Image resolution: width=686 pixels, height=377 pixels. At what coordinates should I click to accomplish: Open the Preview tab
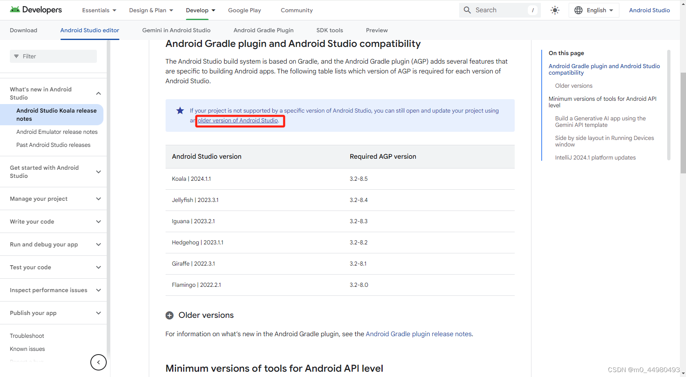tap(377, 30)
